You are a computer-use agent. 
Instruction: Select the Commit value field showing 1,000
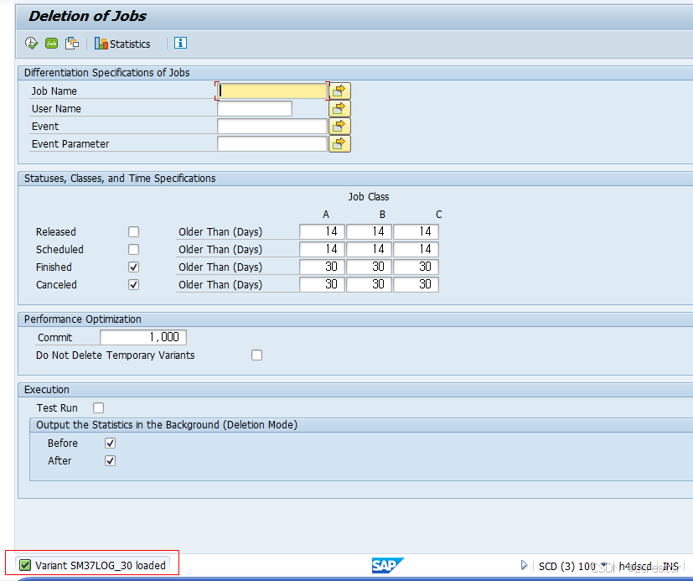click(x=142, y=337)
